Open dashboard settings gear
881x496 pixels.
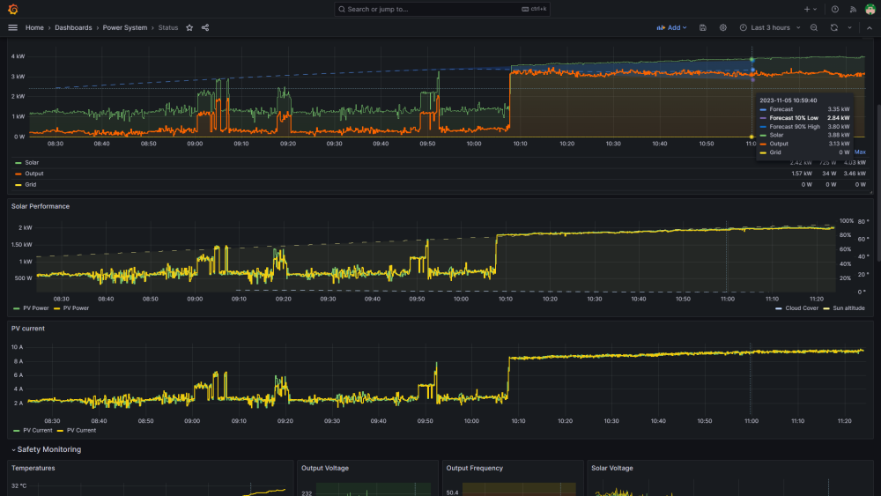(723, 27)
